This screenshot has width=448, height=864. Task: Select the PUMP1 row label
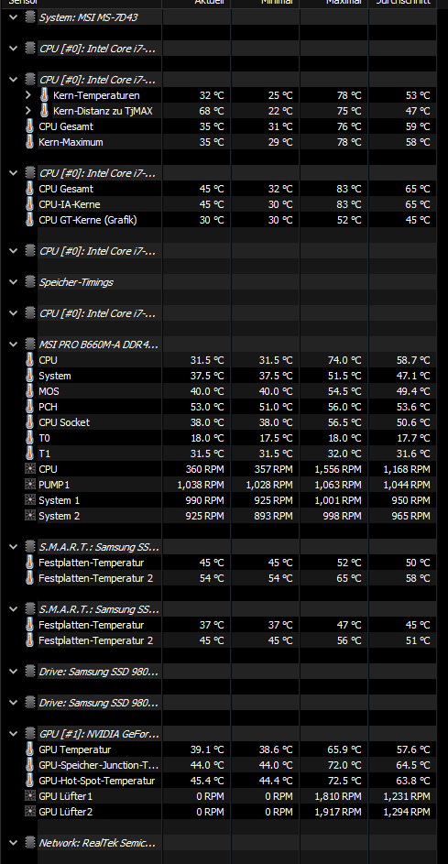(54, 485)
